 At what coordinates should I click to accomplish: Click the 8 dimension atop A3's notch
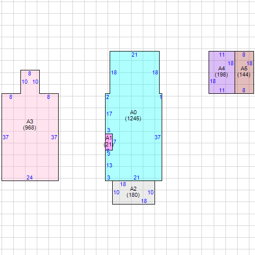click(30, 73)
